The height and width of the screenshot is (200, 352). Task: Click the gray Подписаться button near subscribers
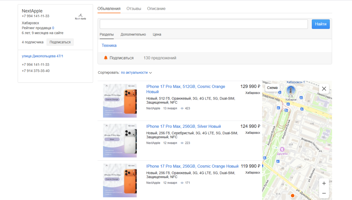(x=60, y=42)
